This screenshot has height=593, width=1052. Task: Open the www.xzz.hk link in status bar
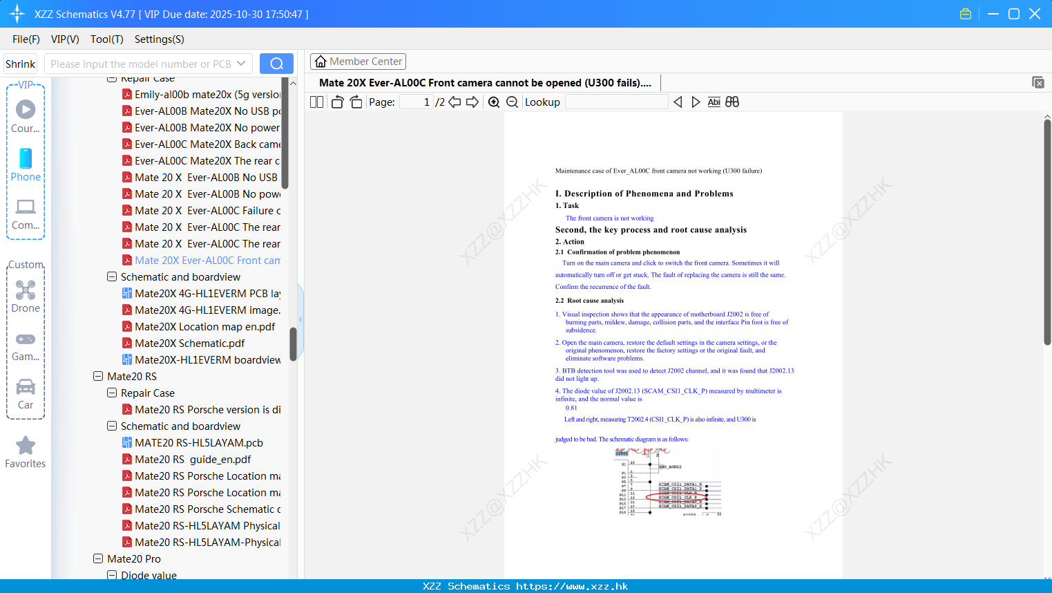pyautogui.click(x=571, y=586)
